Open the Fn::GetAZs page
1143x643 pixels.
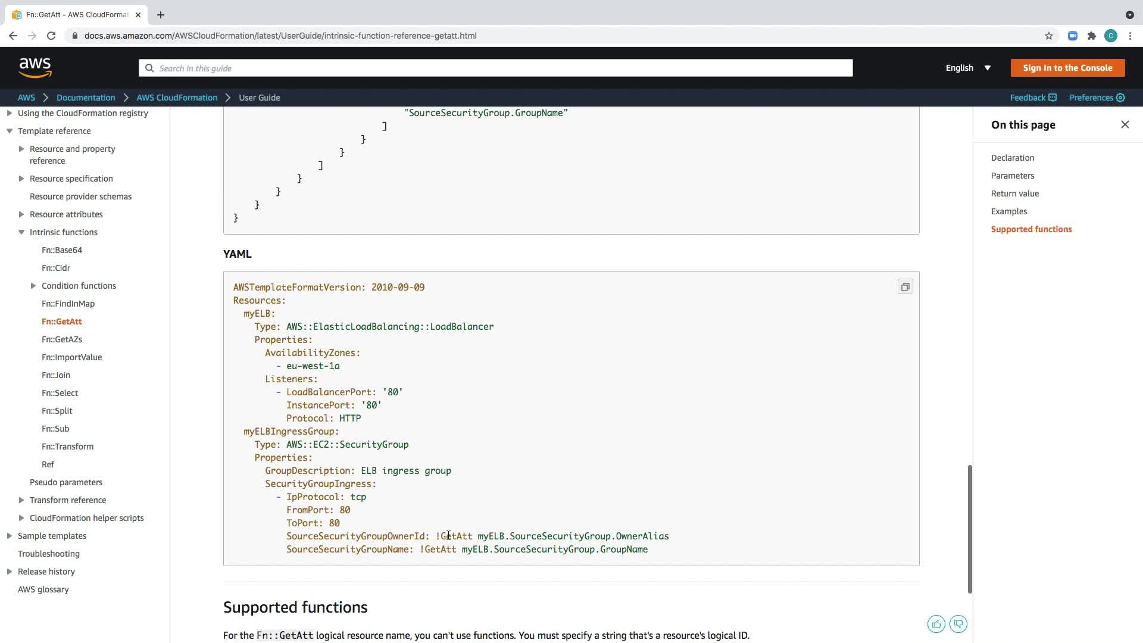(62, 339)
